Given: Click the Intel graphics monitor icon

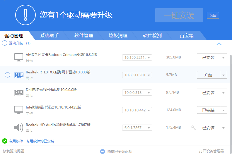Looking at the screenshot, I should (x=19, y=110).
